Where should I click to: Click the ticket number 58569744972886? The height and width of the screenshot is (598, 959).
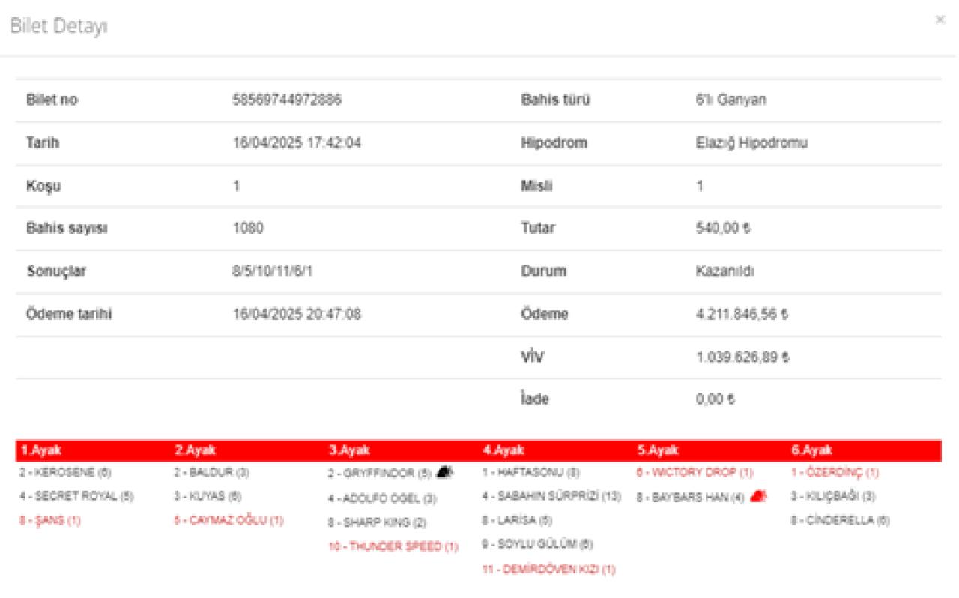pyautogui.click(x=287, y=100)
